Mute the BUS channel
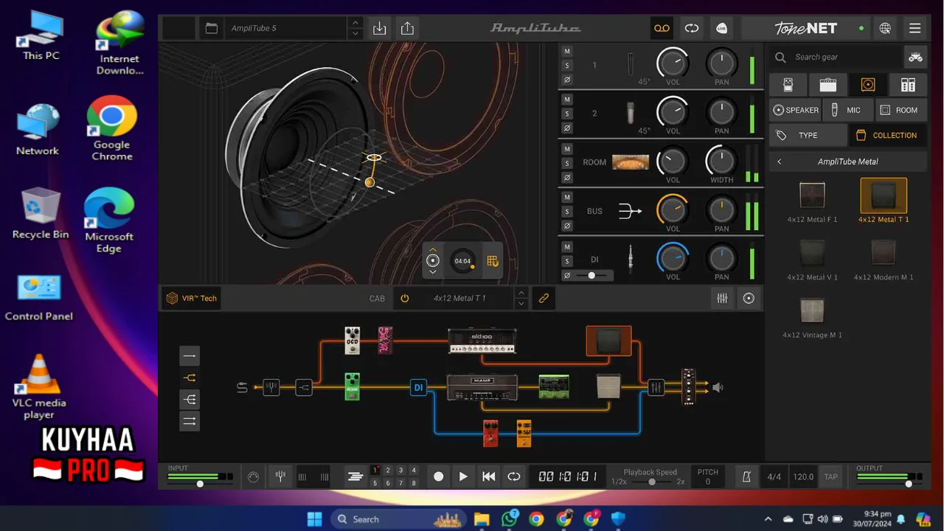 tap(567, 197)
